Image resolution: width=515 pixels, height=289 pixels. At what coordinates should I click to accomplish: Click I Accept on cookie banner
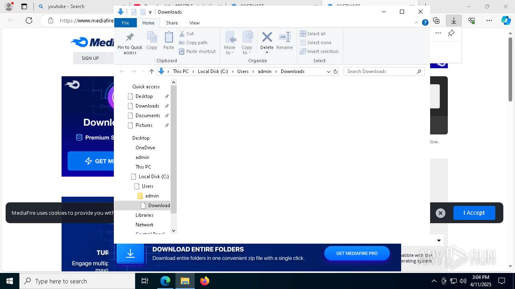[474, 213]
